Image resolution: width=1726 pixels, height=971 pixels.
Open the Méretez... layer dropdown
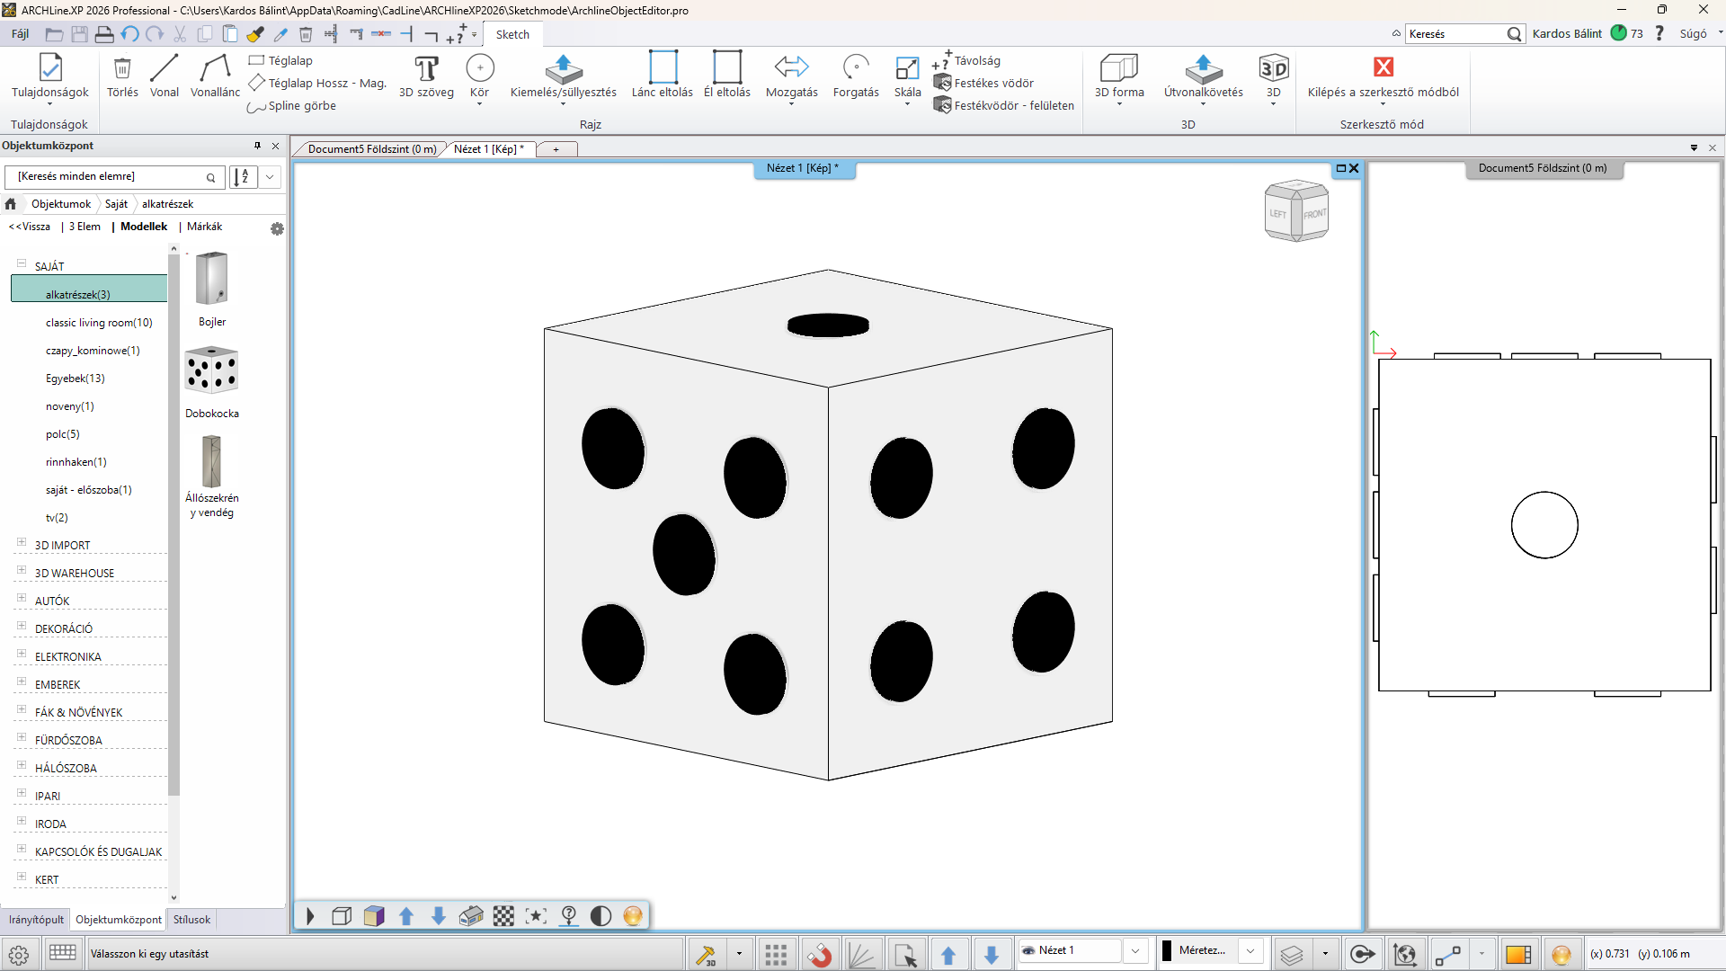(1250, 950)
